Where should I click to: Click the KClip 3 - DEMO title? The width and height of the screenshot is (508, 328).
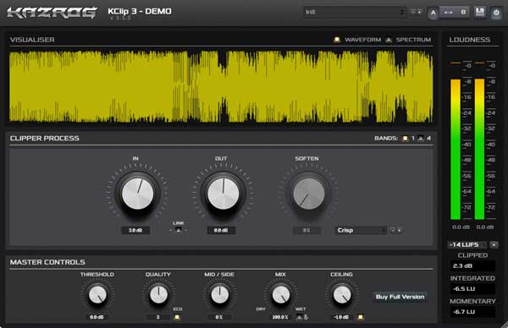(x=140, y=11)
